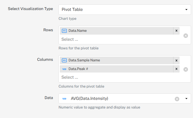
Task: Click Numeric value to aggregate helper text
Action: [99, 107]
